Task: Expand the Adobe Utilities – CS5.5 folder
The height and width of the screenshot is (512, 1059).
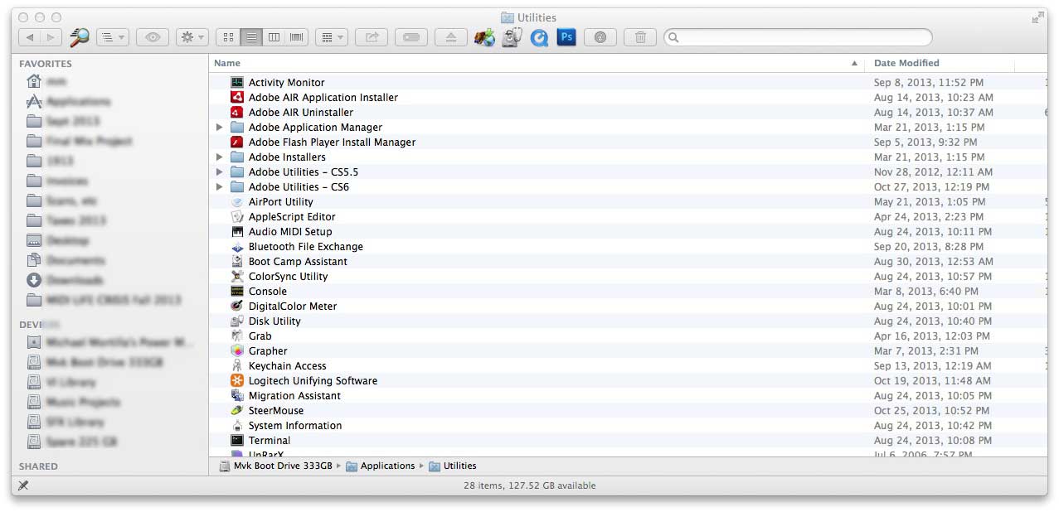Action: click(220, 172)
